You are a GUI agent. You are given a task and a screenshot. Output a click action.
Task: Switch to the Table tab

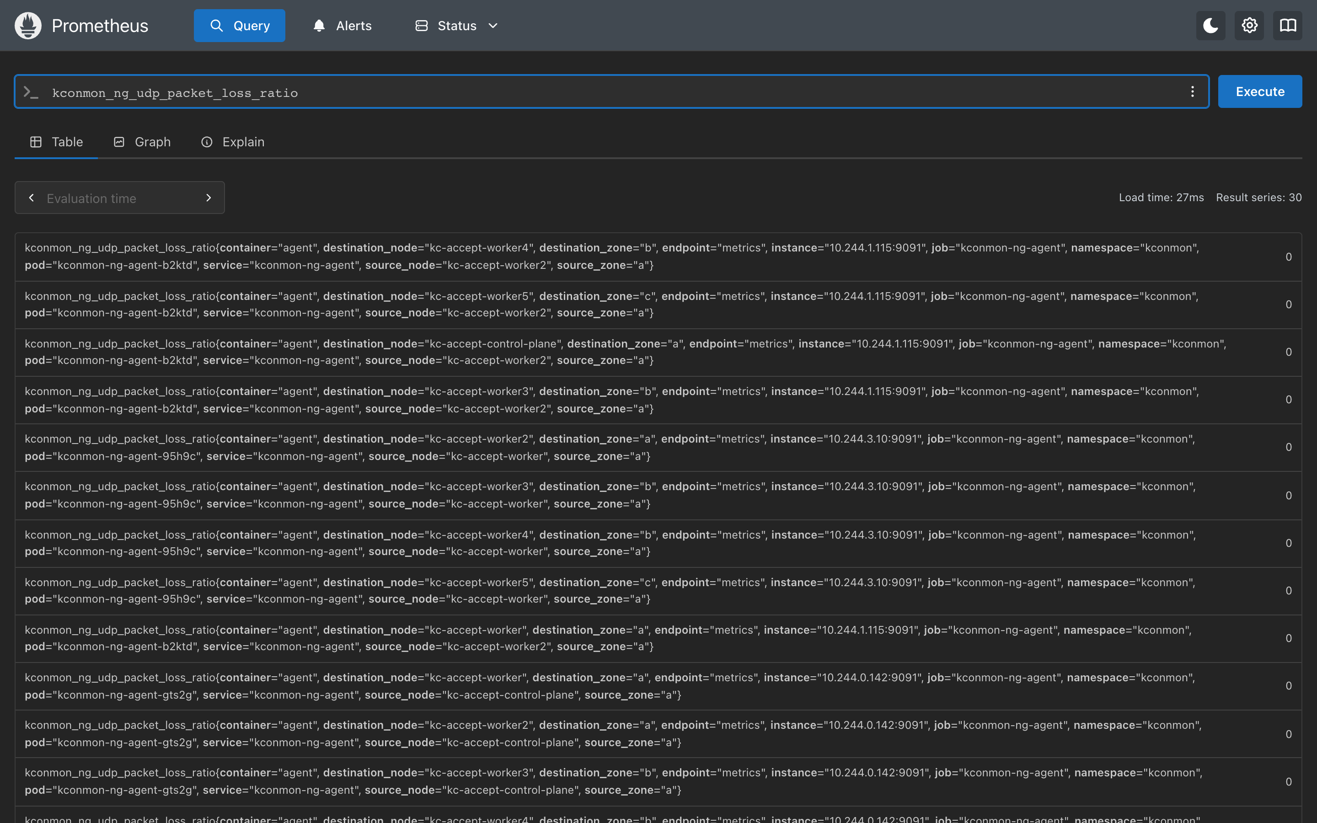56,142
